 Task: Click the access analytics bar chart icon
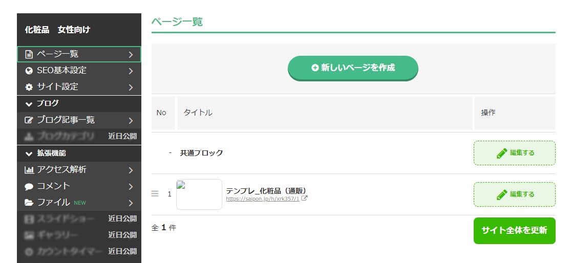(29, 170)
